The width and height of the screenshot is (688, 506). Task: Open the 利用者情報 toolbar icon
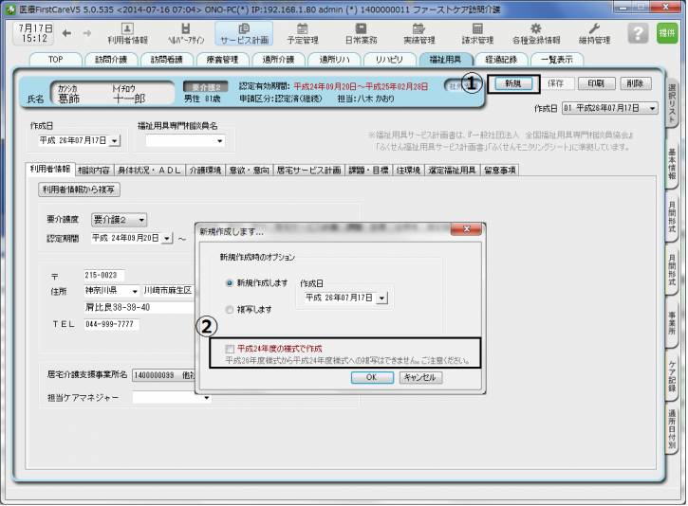127,33
